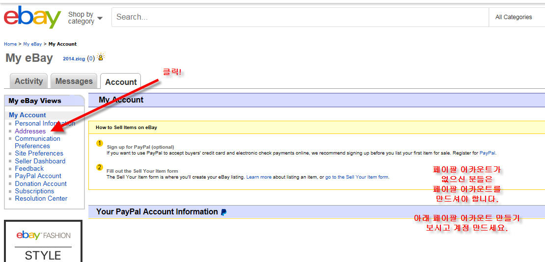545x262 pixels.
Task: Open the eBay Fashion Style banner
Action: coord(43,241)
